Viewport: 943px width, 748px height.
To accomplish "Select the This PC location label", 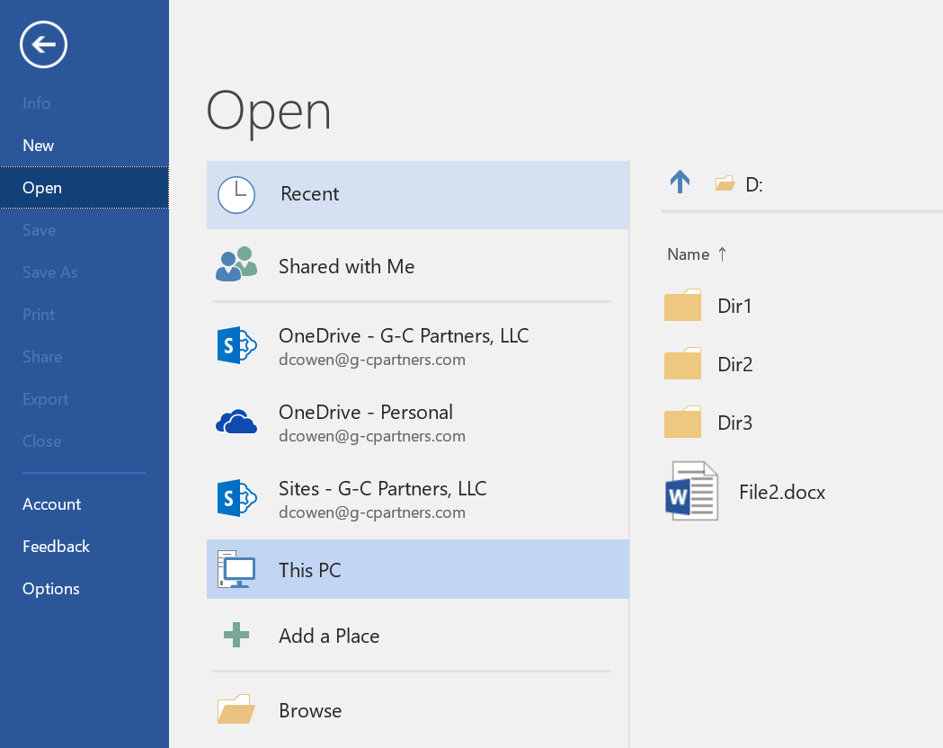I will point(310,570).
